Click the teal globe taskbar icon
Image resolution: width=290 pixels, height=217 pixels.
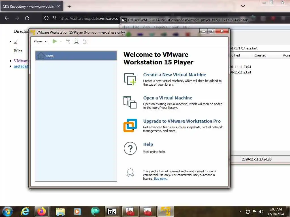click(x=95, y=211)
